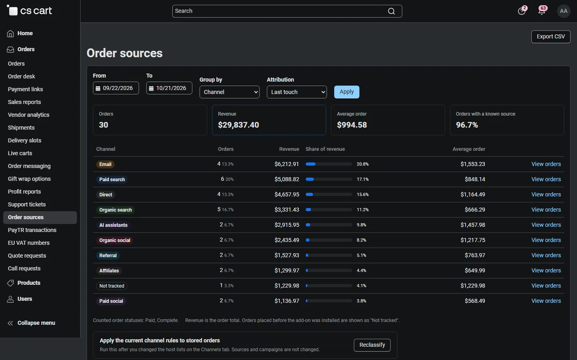View orders for AI assistants row

tap(546, 225)
